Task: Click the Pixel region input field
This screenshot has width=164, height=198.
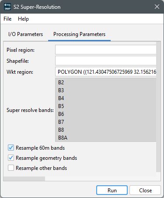Action: [x=105, y=50]
